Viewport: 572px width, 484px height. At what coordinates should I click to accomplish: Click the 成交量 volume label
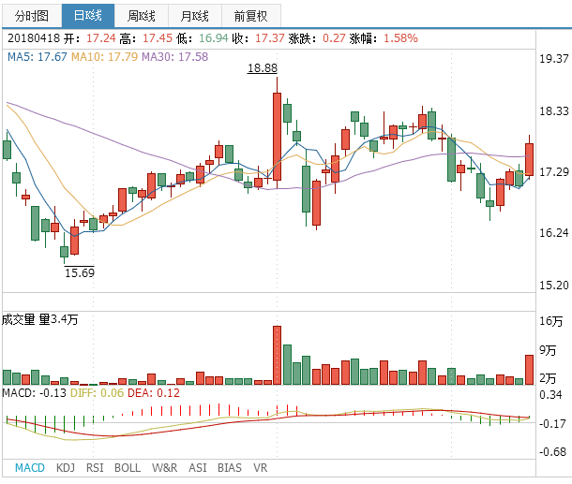pos(18,320)
